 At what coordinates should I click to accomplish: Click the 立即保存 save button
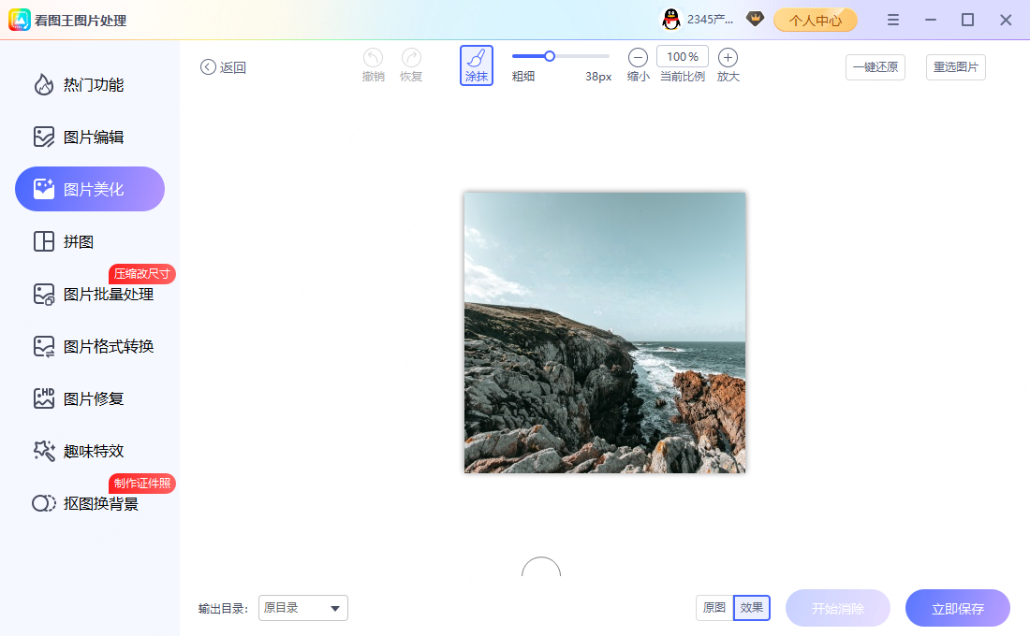click(x=958, y=609)
